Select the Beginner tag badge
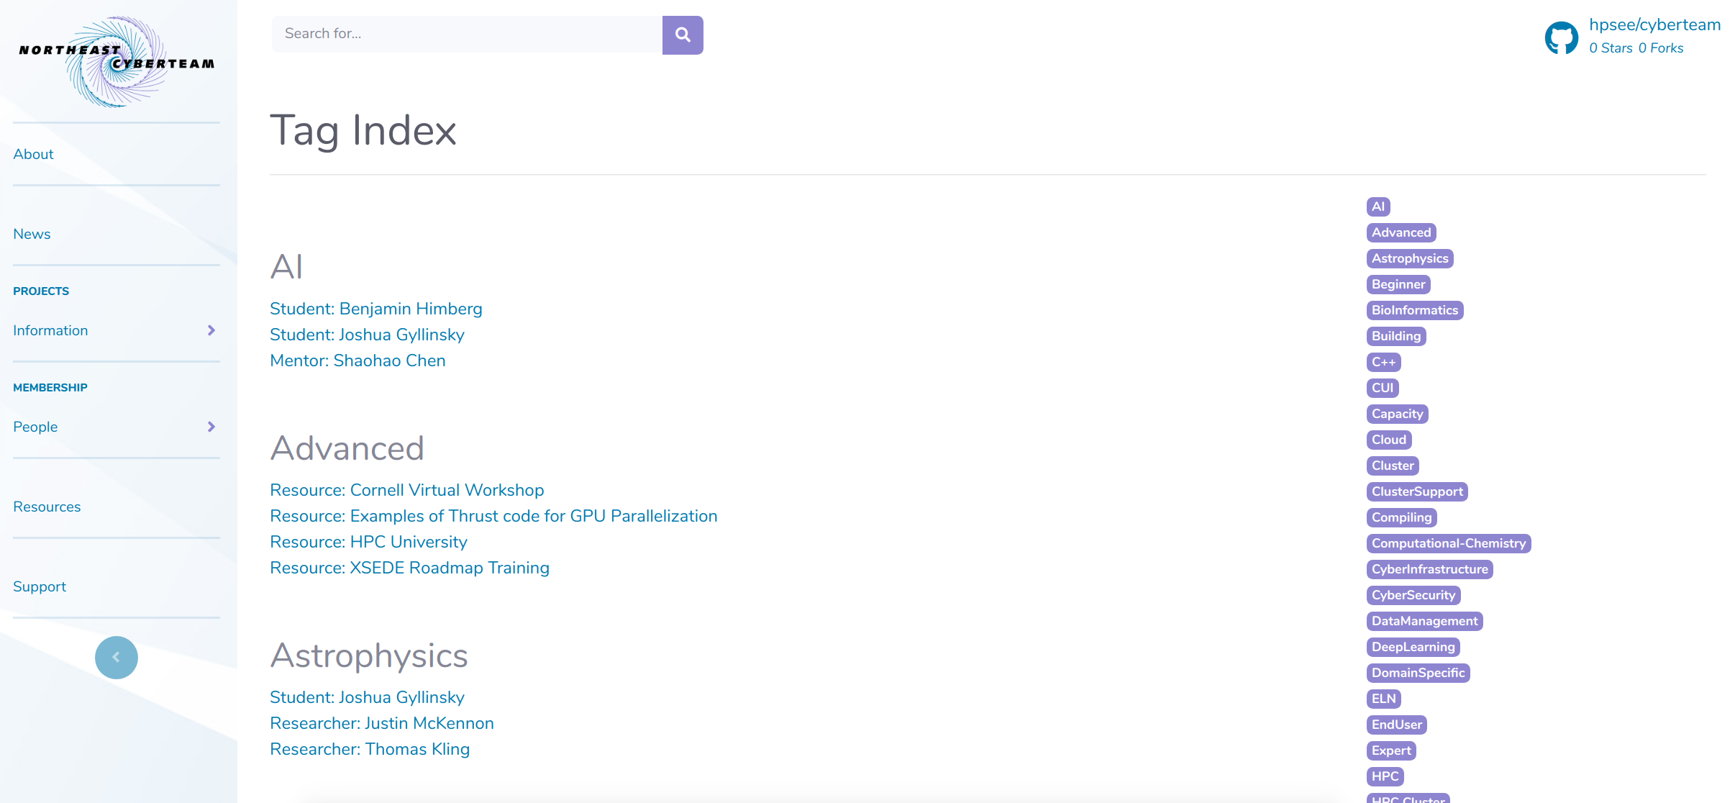Image resolution: width=1735 pixels, height=803 pixels. coord(1398,284)
